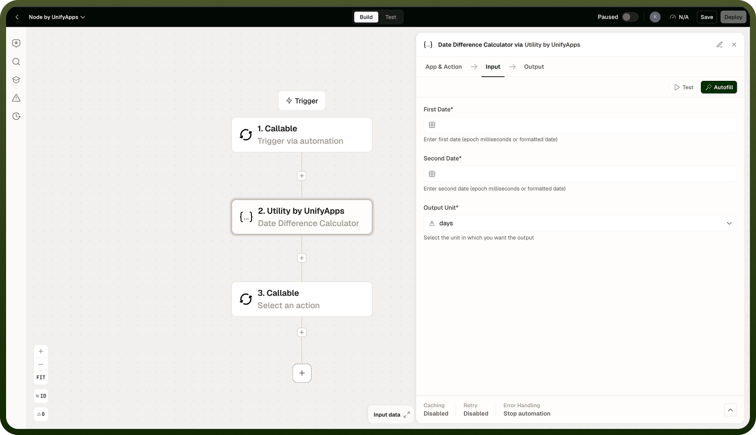Toggle the ID display button on canvas
The width and height of the screenshot is (756, 435).
tap(41, 396)
